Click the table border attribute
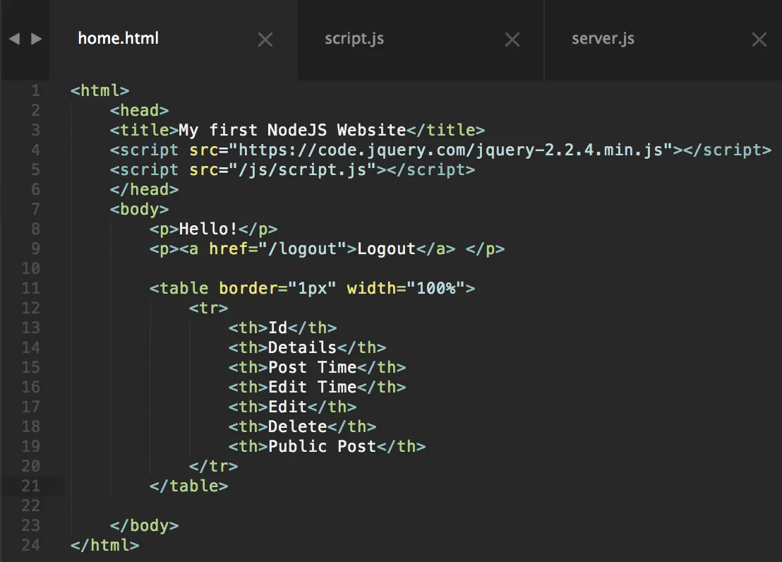The height and width of the screenshot is (562, 782). (x=277, y=289)
